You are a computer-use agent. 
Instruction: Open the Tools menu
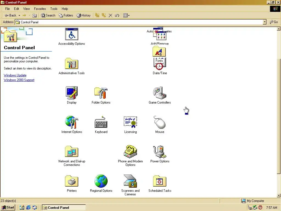(x=54, y=9)
